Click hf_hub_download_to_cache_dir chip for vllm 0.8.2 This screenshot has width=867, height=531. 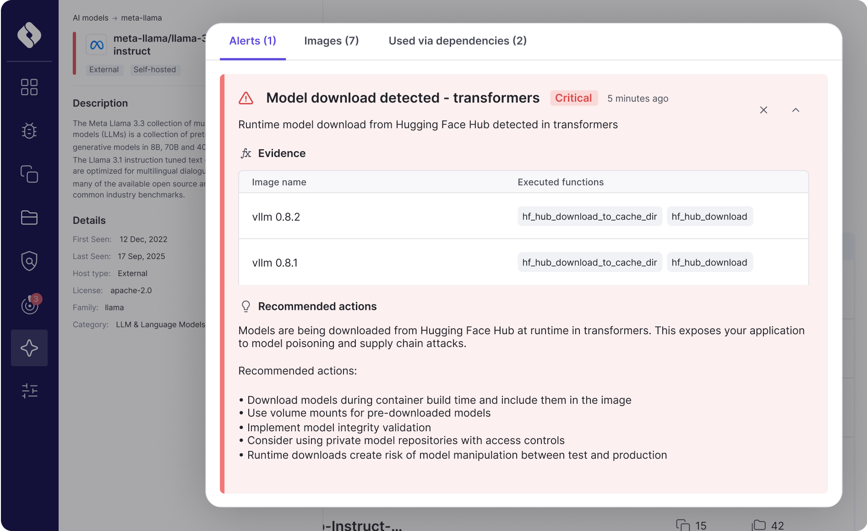pos(590,217)
